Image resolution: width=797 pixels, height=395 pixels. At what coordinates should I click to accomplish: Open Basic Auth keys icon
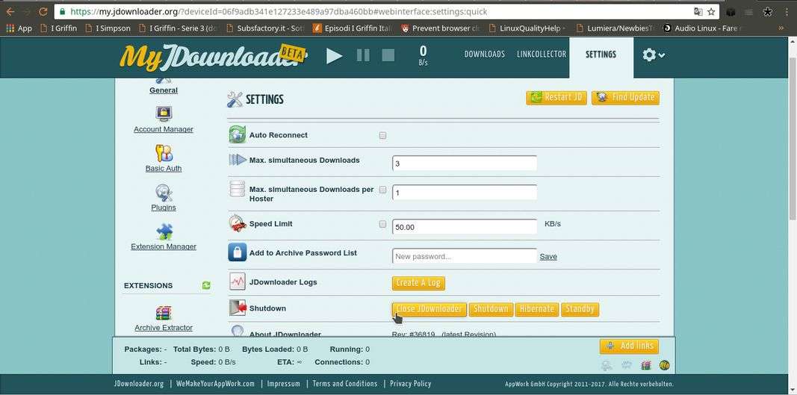point(164,153)
